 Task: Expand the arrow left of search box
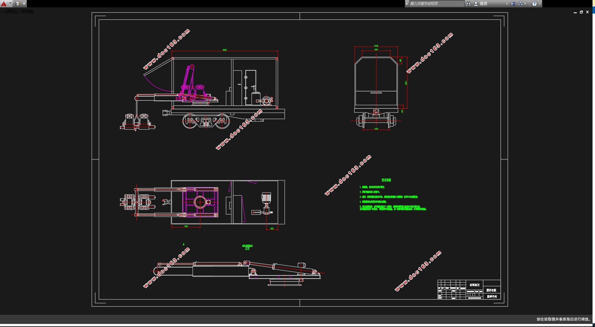click(x=407, y=4)
